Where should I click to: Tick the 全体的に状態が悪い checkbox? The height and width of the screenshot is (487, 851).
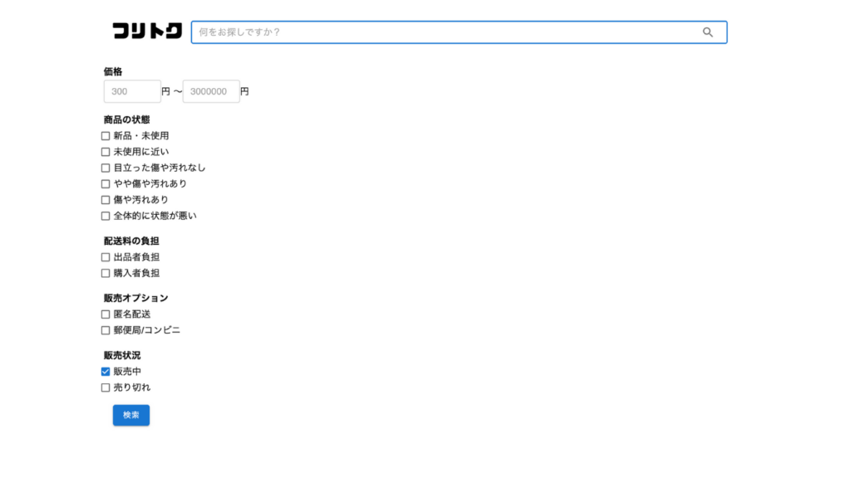click(106, 217)
